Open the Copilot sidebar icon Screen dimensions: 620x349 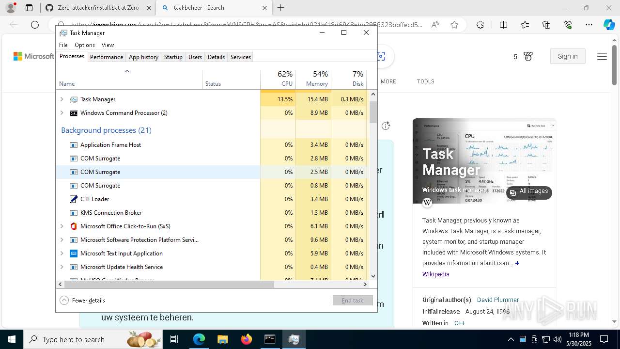click(609, 25)
